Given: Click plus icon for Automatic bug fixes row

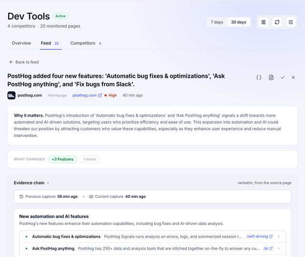Looking at the screenshot, I should [x=27, y=236].
